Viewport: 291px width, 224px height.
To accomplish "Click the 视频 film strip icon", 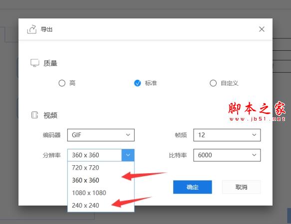I will 35,115.
